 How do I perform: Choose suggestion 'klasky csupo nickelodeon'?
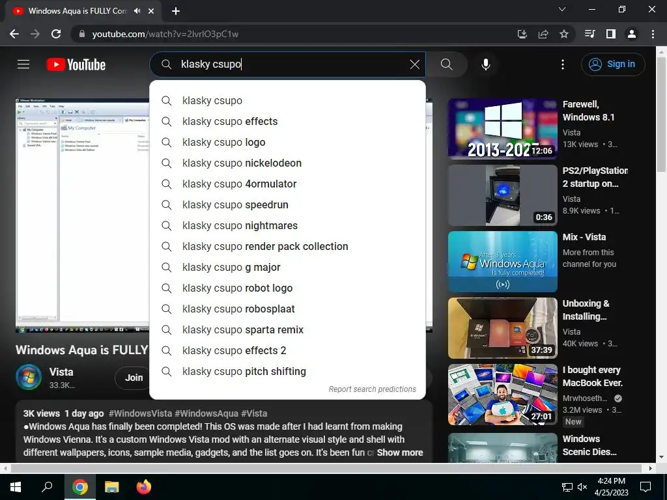point(287,163)
